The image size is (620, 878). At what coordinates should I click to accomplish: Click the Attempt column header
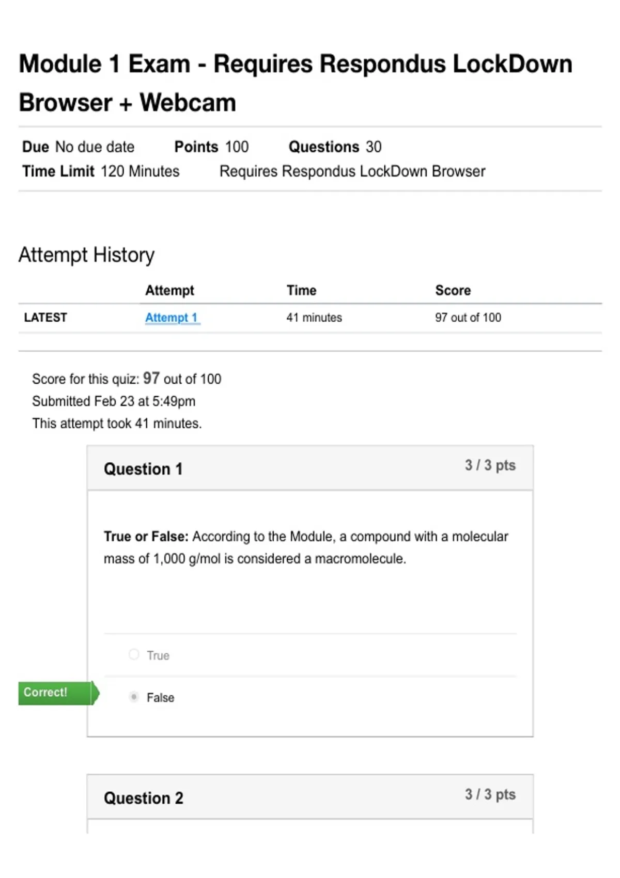tap(169, 290)
